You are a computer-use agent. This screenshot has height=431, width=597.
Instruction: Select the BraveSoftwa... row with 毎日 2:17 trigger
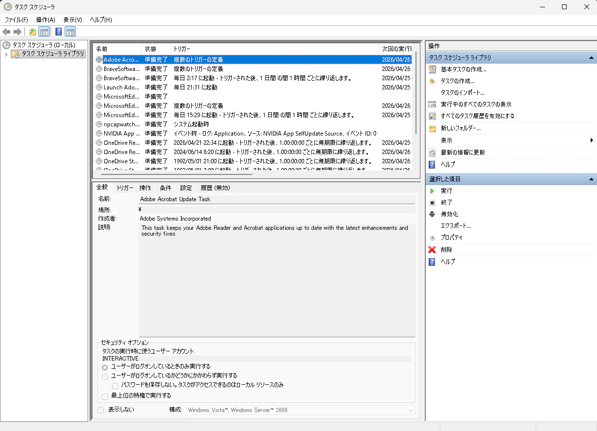[x=253, y=78]
